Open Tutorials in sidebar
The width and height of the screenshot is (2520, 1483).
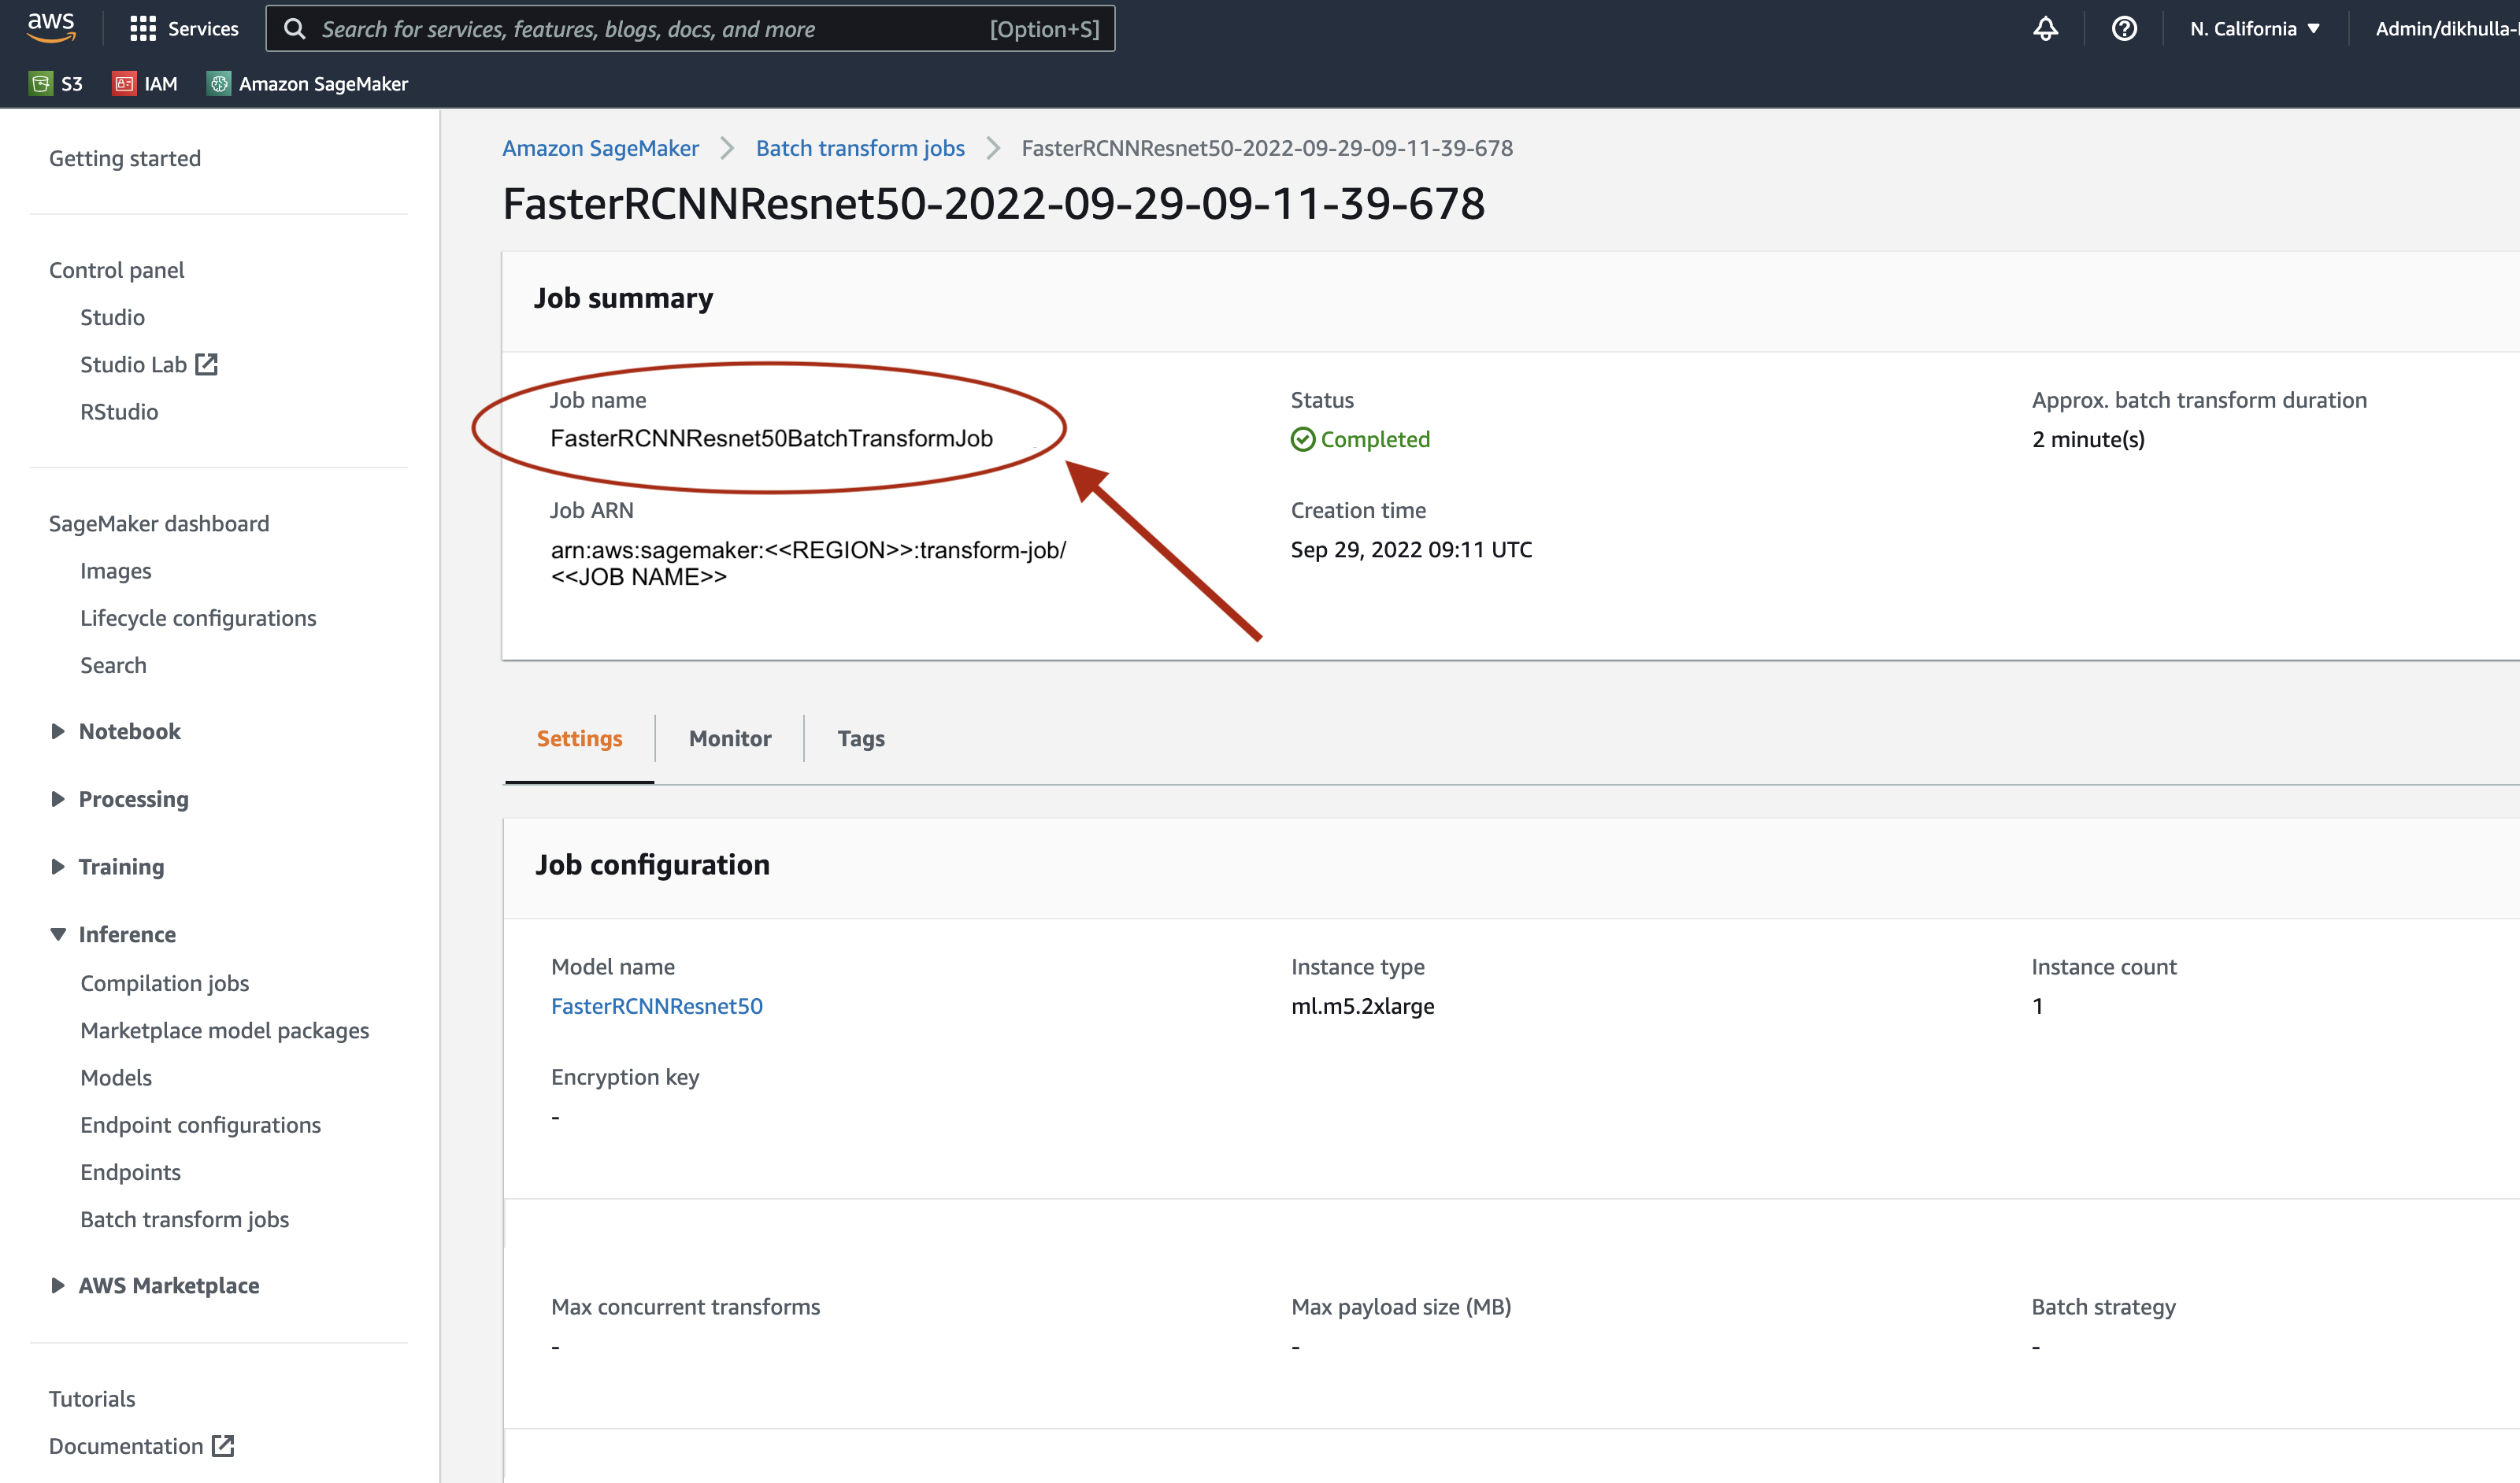coord(92,1399)
